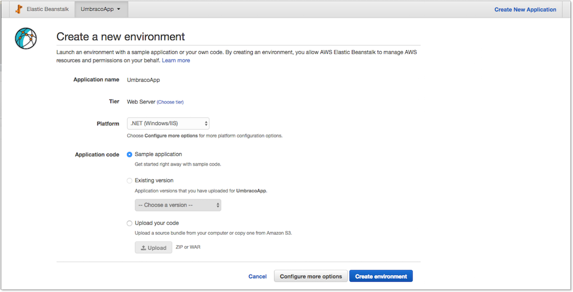Viewport: 573px width, 292px height.
Task: Open the Platform .NET (Windows/IIS) dropdown
Action: (x=168, y=123)
